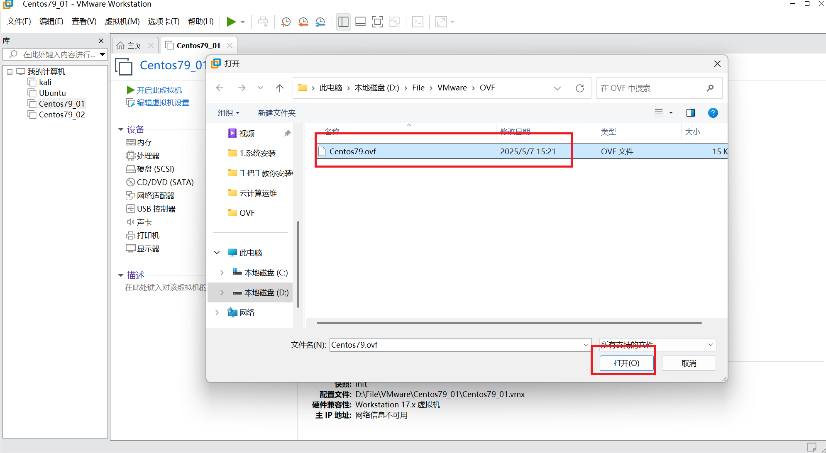Open the 帮助(H) menu
The width and height of the screenshot is (826, 453).
(200, 21)
